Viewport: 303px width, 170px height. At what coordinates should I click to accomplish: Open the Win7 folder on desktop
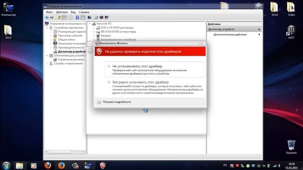point(8,32)
